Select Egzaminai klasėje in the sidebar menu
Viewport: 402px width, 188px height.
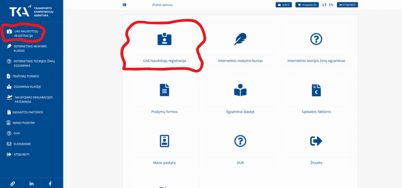[27, 86]
